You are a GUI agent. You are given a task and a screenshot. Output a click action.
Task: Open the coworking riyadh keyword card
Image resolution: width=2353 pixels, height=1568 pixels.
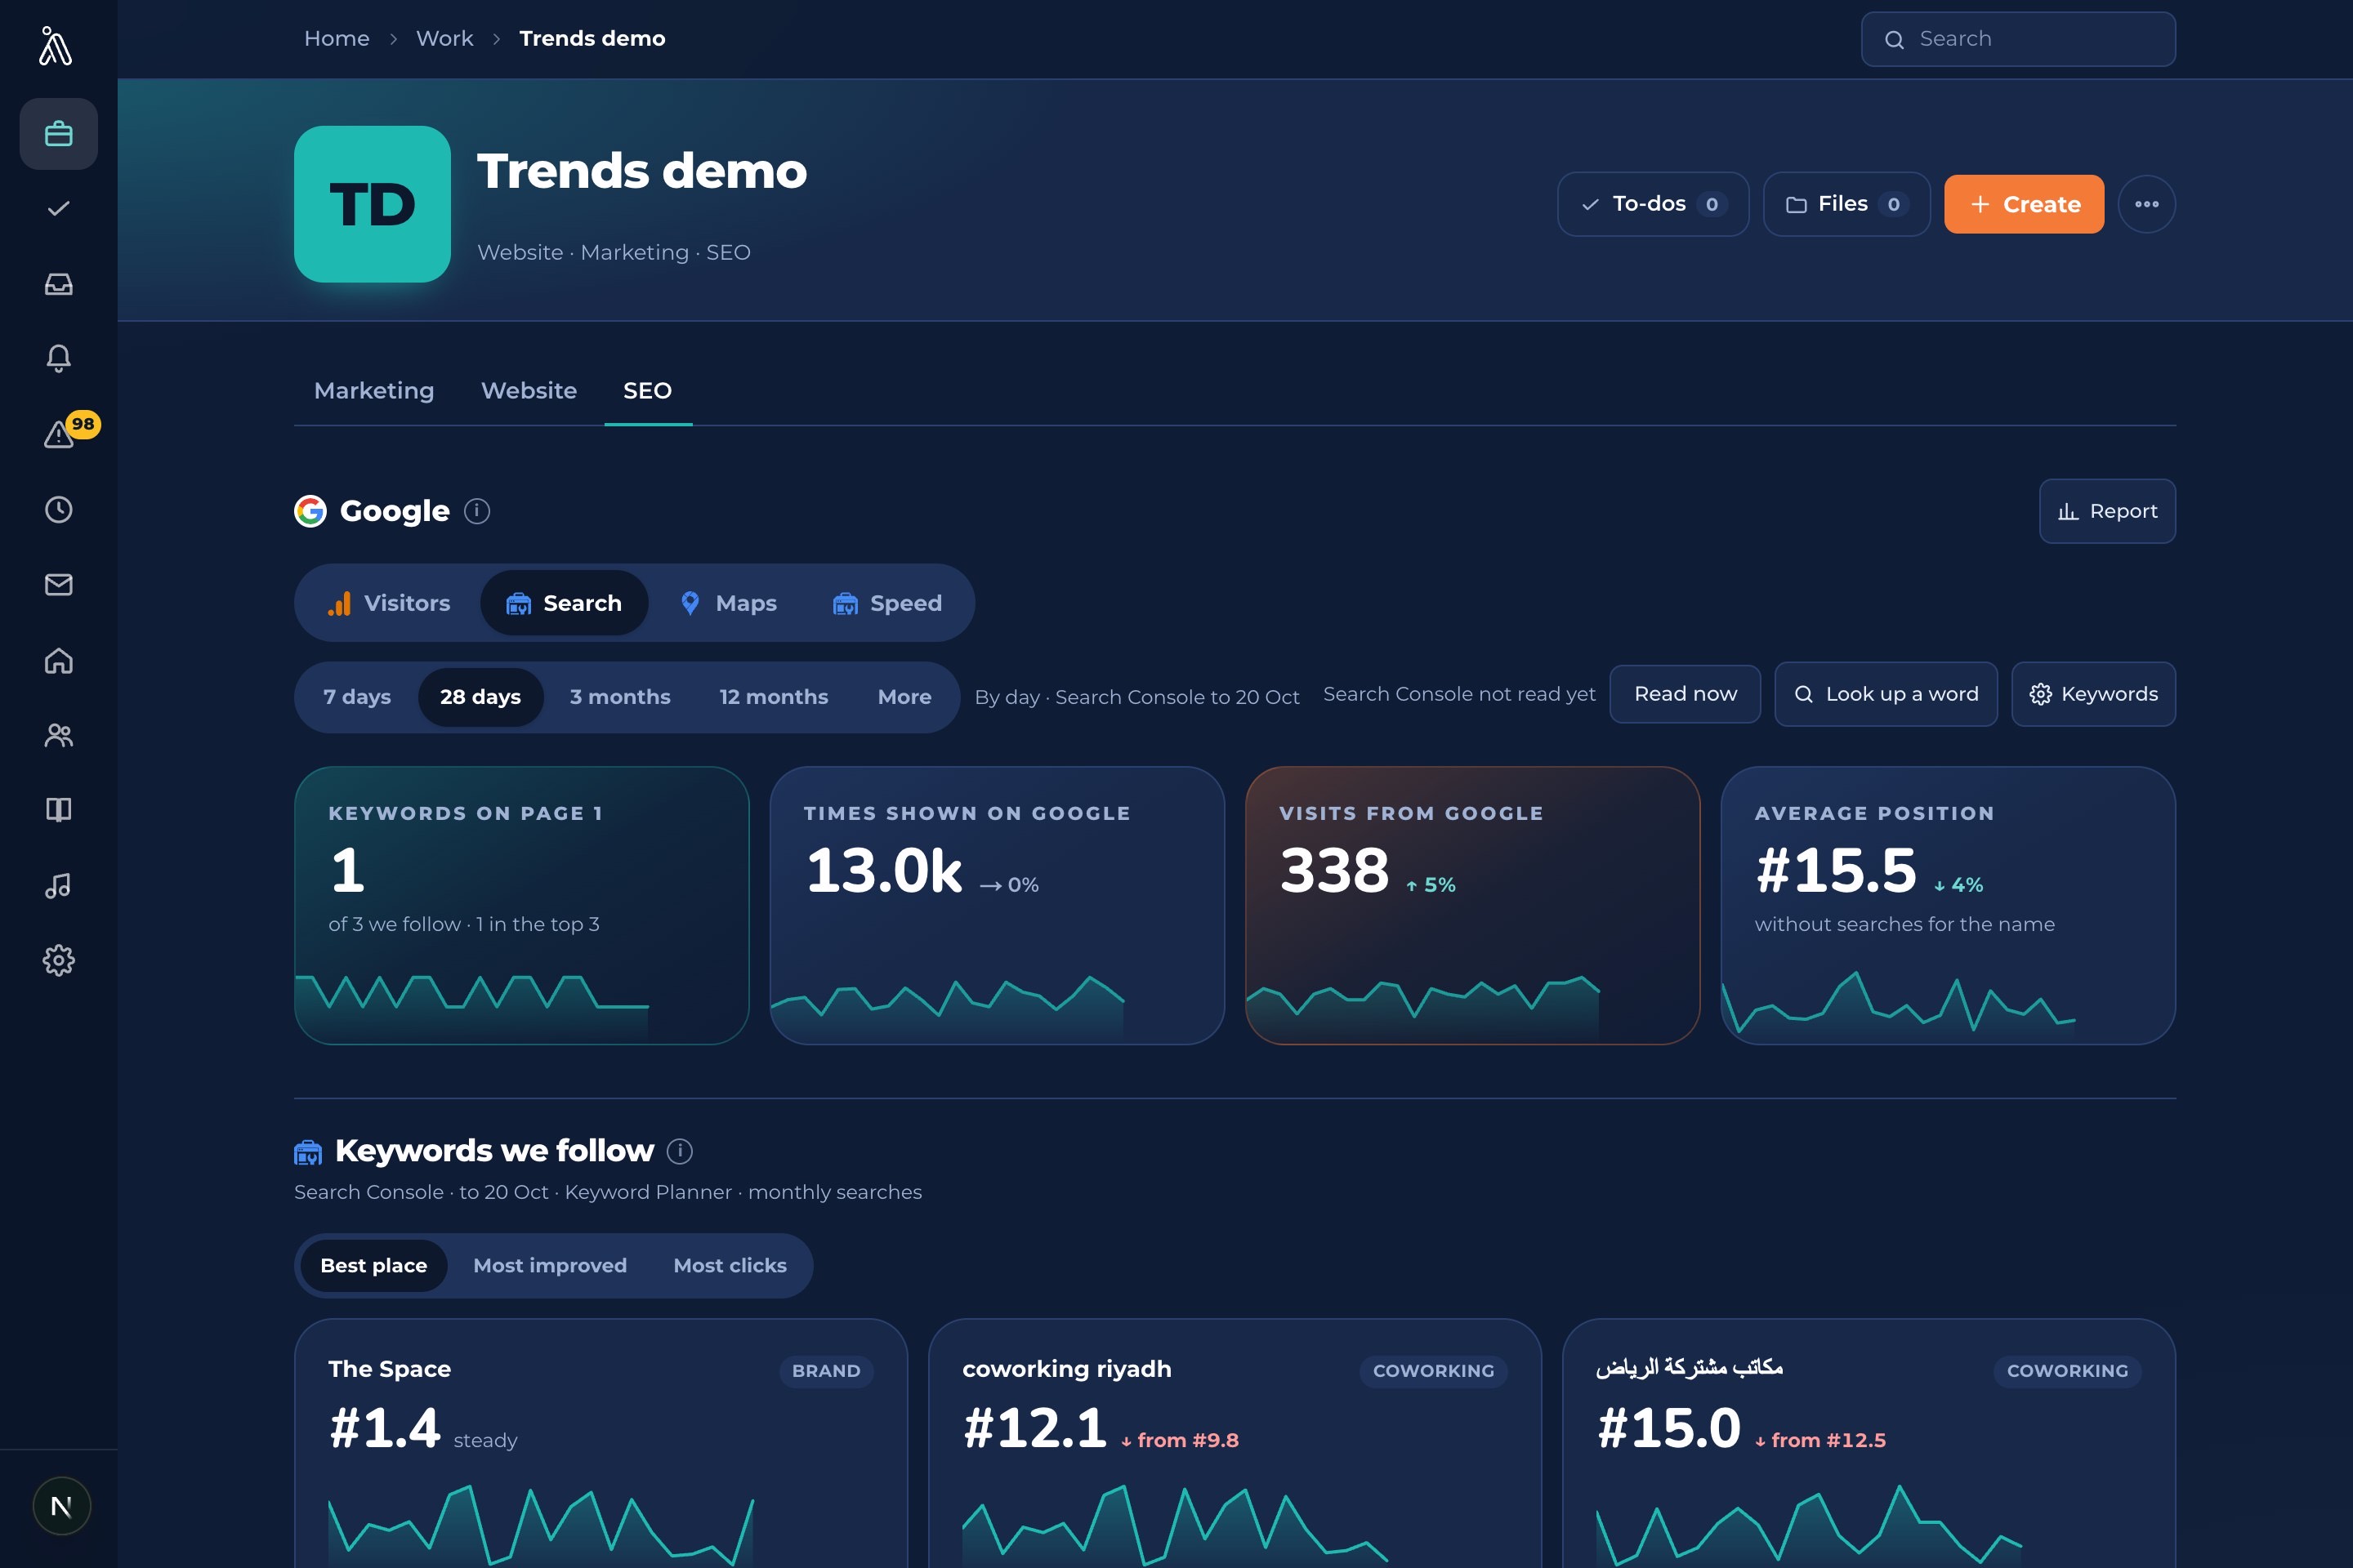pos(1235,1443)
